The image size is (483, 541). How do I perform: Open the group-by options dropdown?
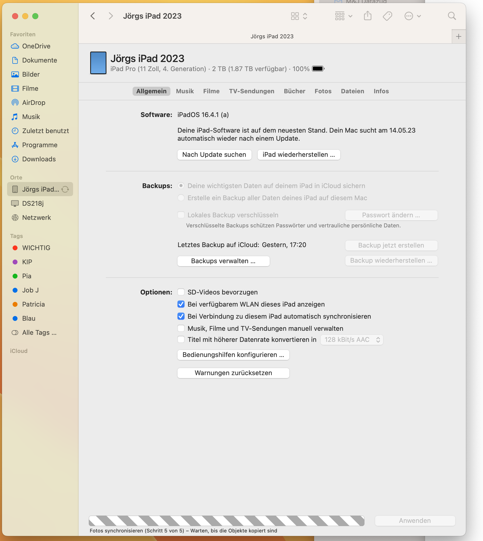point(344,16)
